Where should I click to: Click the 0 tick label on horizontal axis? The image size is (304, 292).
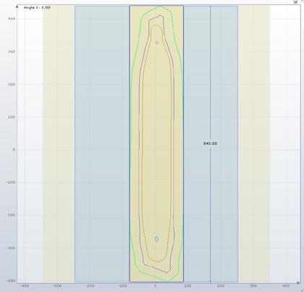click(156, 286)
